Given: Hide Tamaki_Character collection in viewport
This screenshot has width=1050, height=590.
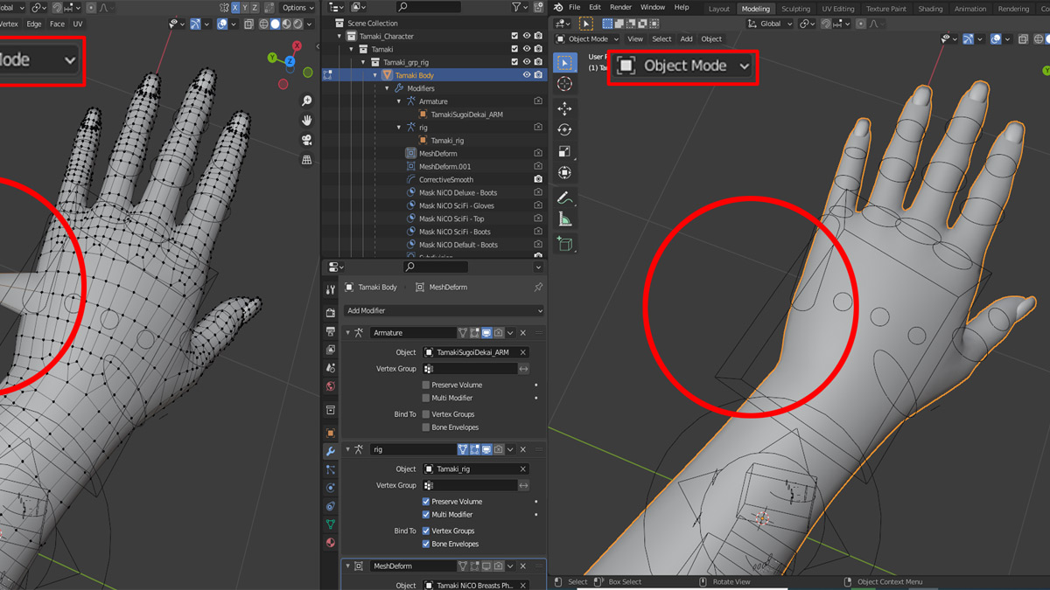Looking at the screenshot, I should pyautogui.click(x=527, y=36).
